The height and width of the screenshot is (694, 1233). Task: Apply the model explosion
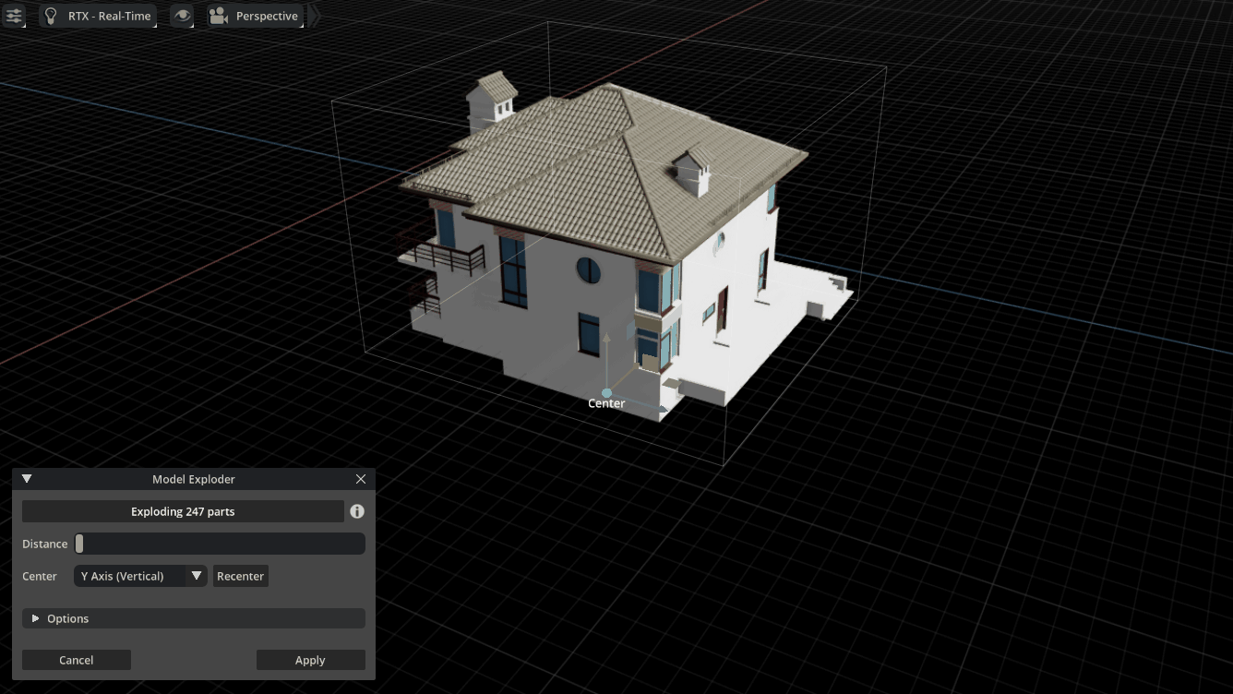pyautogui.click(x=310, y=659)
